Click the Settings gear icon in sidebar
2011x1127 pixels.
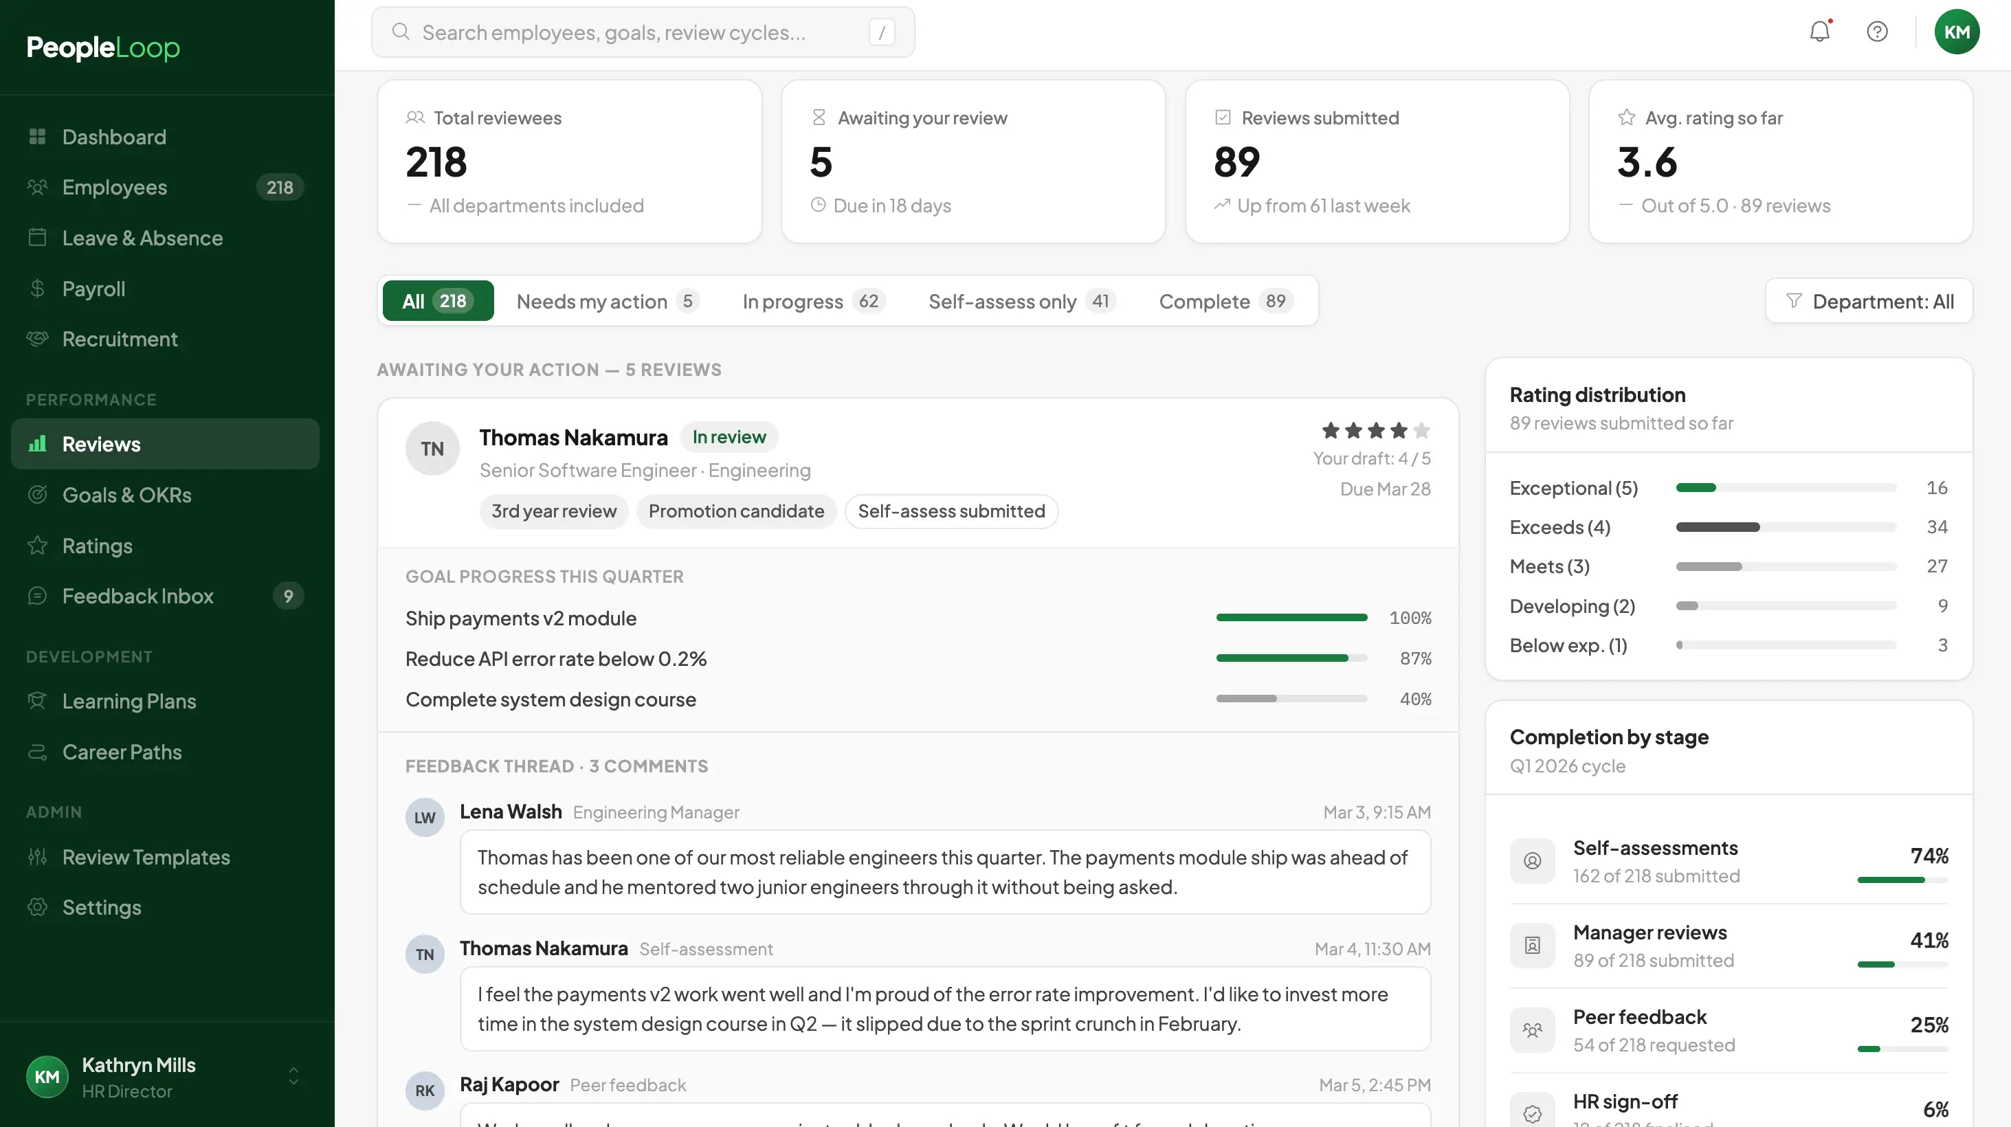(x=38, y=907)
